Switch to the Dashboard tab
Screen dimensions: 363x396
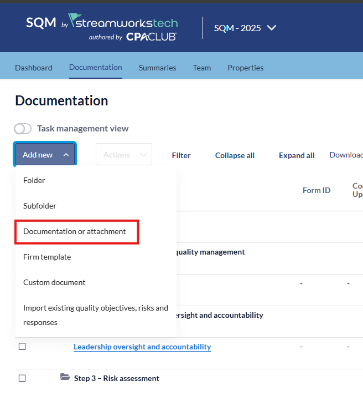coord(34,68)
